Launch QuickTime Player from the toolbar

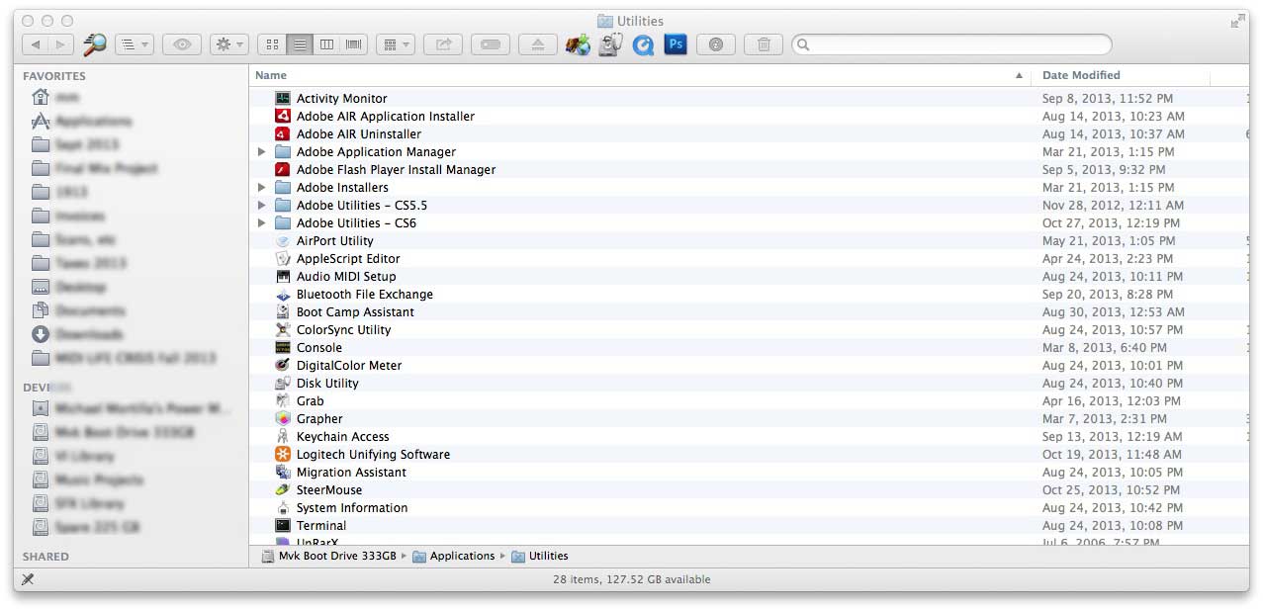[644, 44]
